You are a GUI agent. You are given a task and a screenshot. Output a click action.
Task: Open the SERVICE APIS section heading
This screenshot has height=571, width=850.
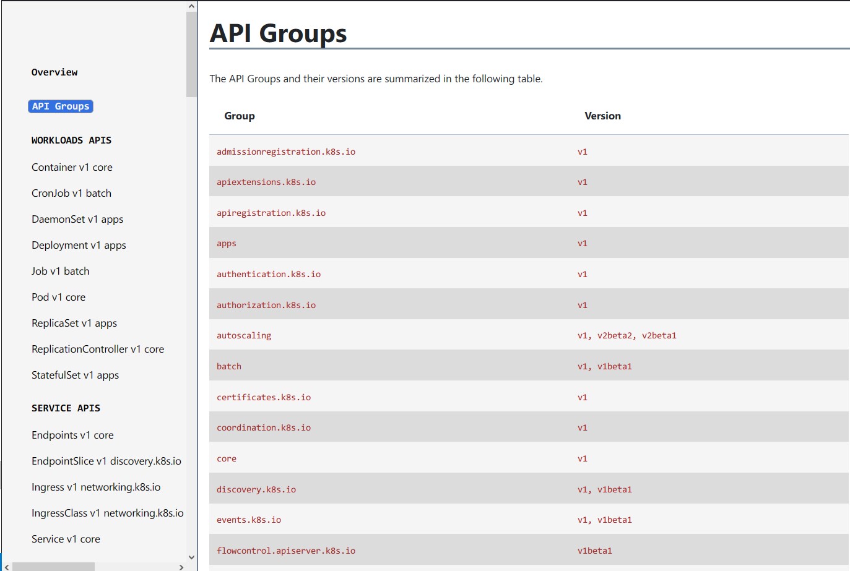coord(66,408)
